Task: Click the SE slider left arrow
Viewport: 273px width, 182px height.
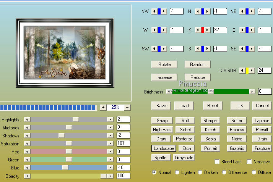Action: click(x=242, y=49)
